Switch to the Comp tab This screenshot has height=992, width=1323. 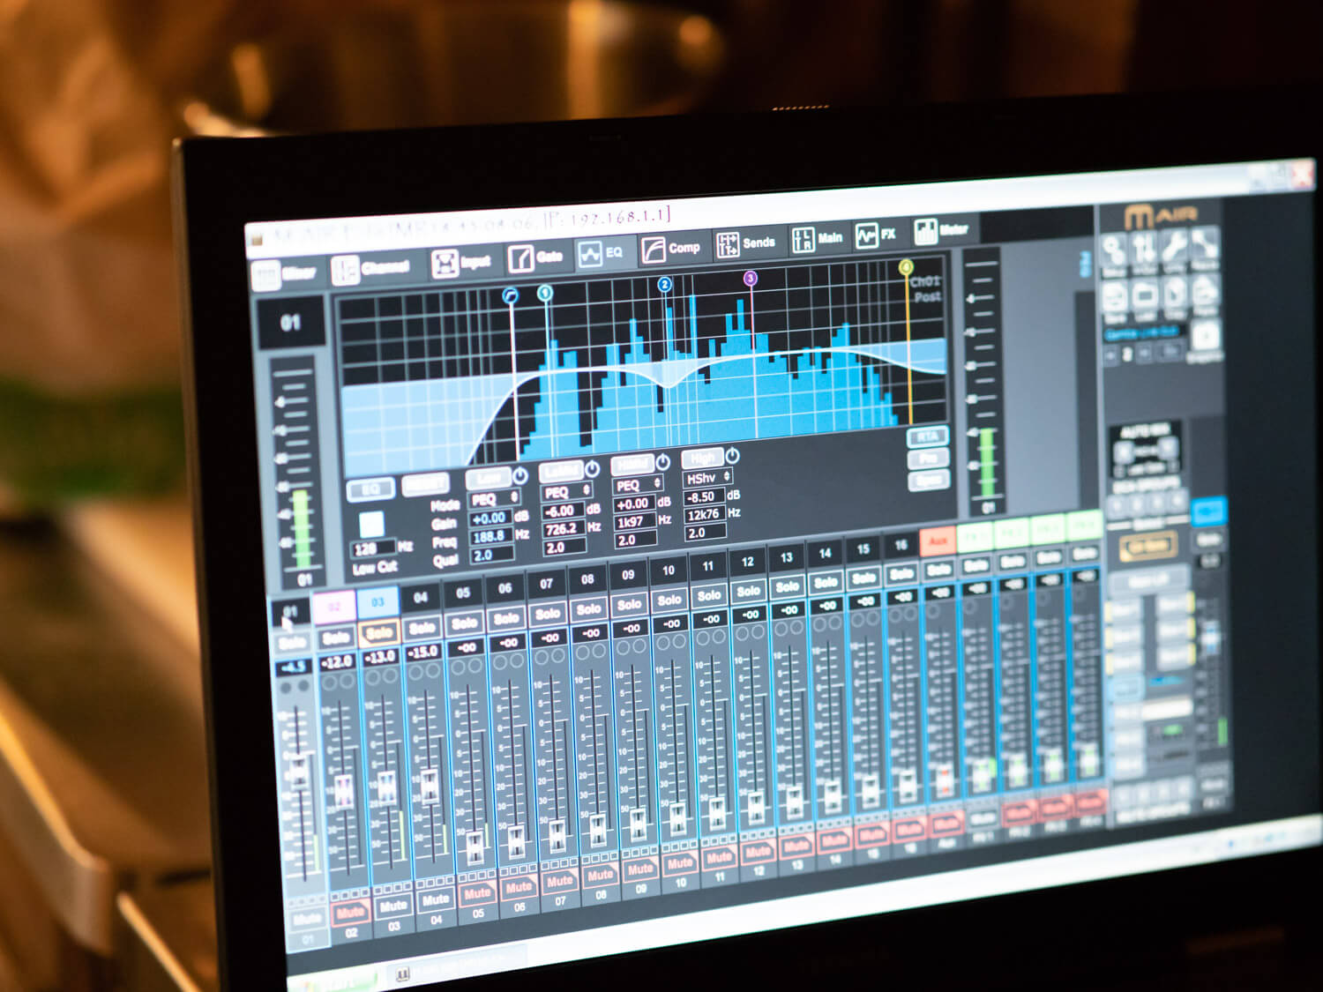tap(670, 249)
